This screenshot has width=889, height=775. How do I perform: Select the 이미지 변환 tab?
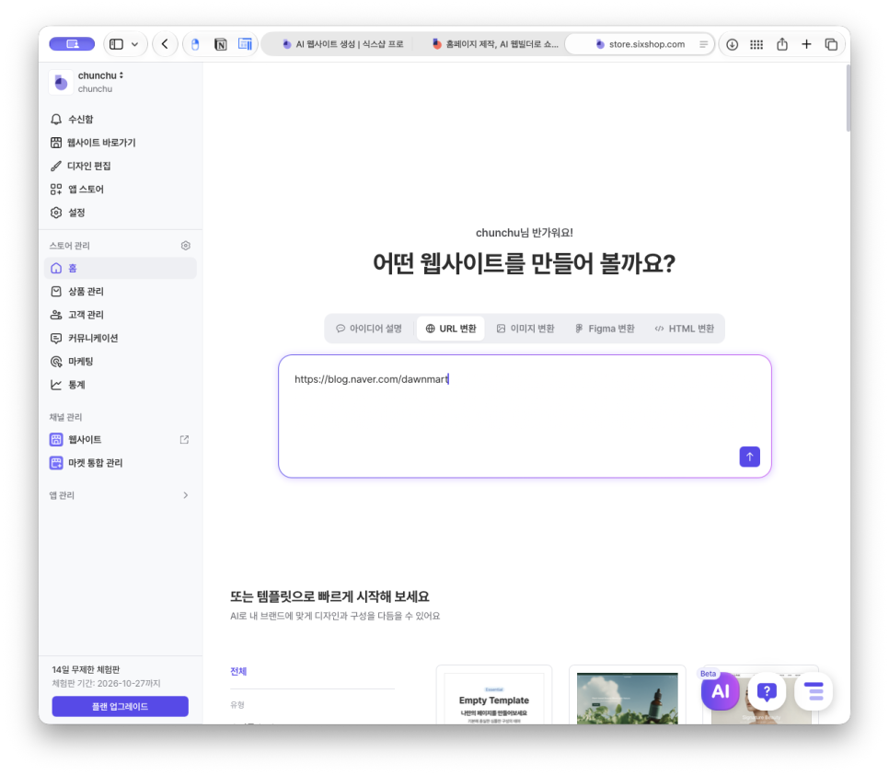pos(525,329)
